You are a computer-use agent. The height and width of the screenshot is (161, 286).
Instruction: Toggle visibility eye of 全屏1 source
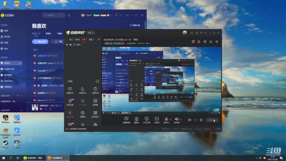[x=67, y=44]
